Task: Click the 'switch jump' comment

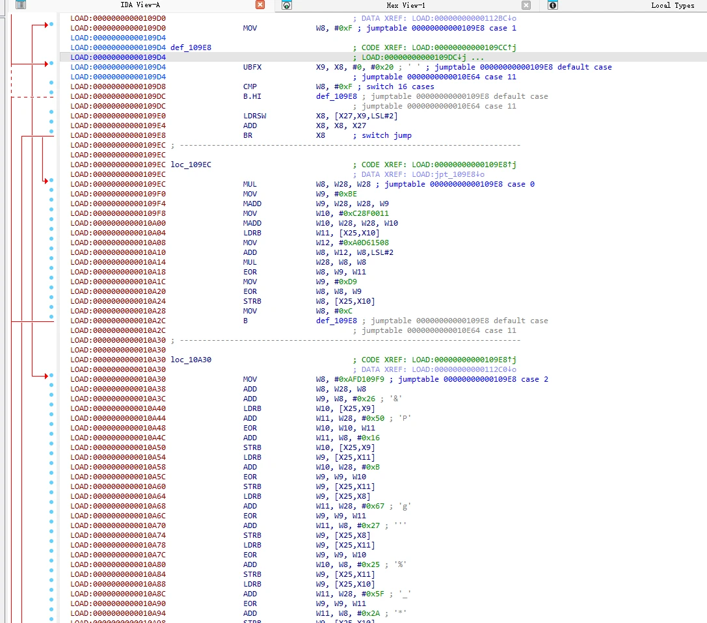Action: click(x=386, y=136)
